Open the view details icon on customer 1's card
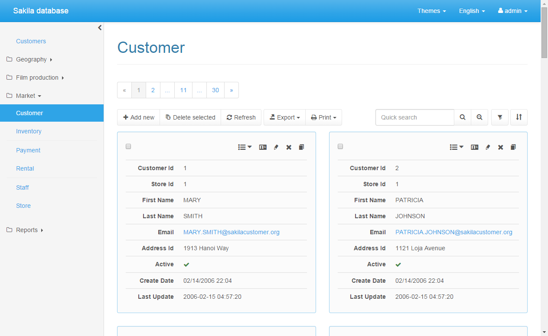The width and height of the screenshot is (548, 336). coord(263,147)
